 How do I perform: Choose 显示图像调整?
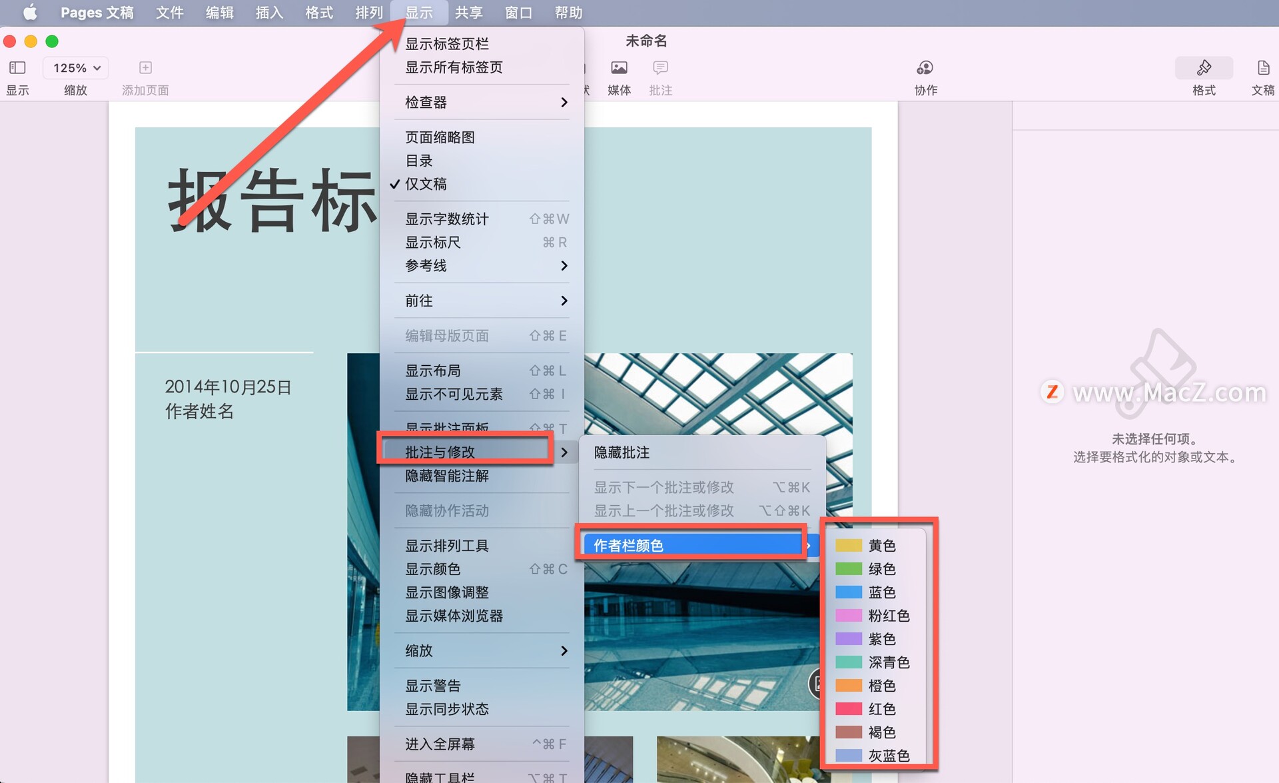click(482, 592)
